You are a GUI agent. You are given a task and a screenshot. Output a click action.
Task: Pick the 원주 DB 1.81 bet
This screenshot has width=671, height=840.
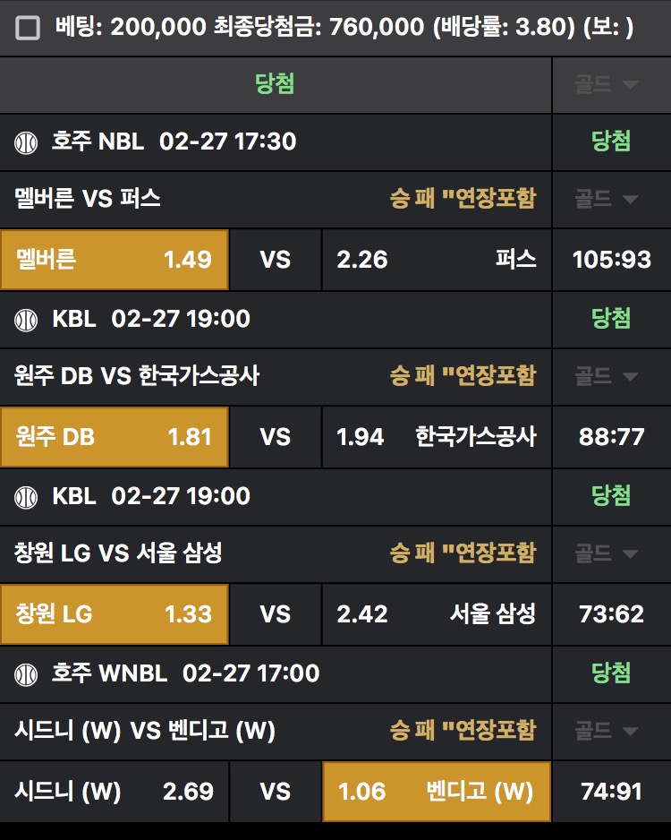point(115,437)
